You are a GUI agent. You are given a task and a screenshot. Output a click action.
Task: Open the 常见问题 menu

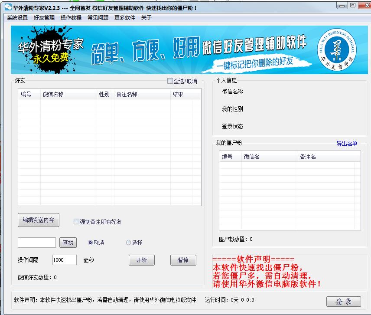(98, 17)
